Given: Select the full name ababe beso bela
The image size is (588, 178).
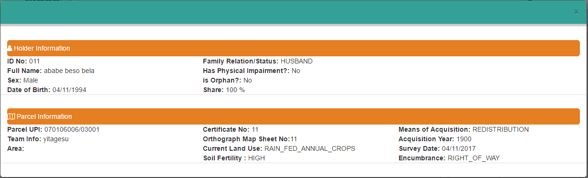Looking at the screenshot, I should [x=69, y=71].
